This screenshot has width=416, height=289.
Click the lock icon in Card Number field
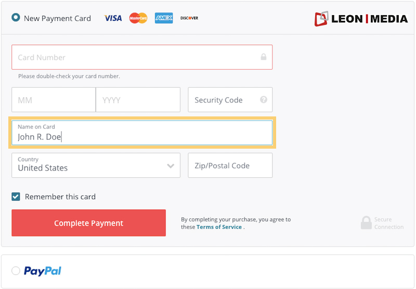tap(264, 57)
